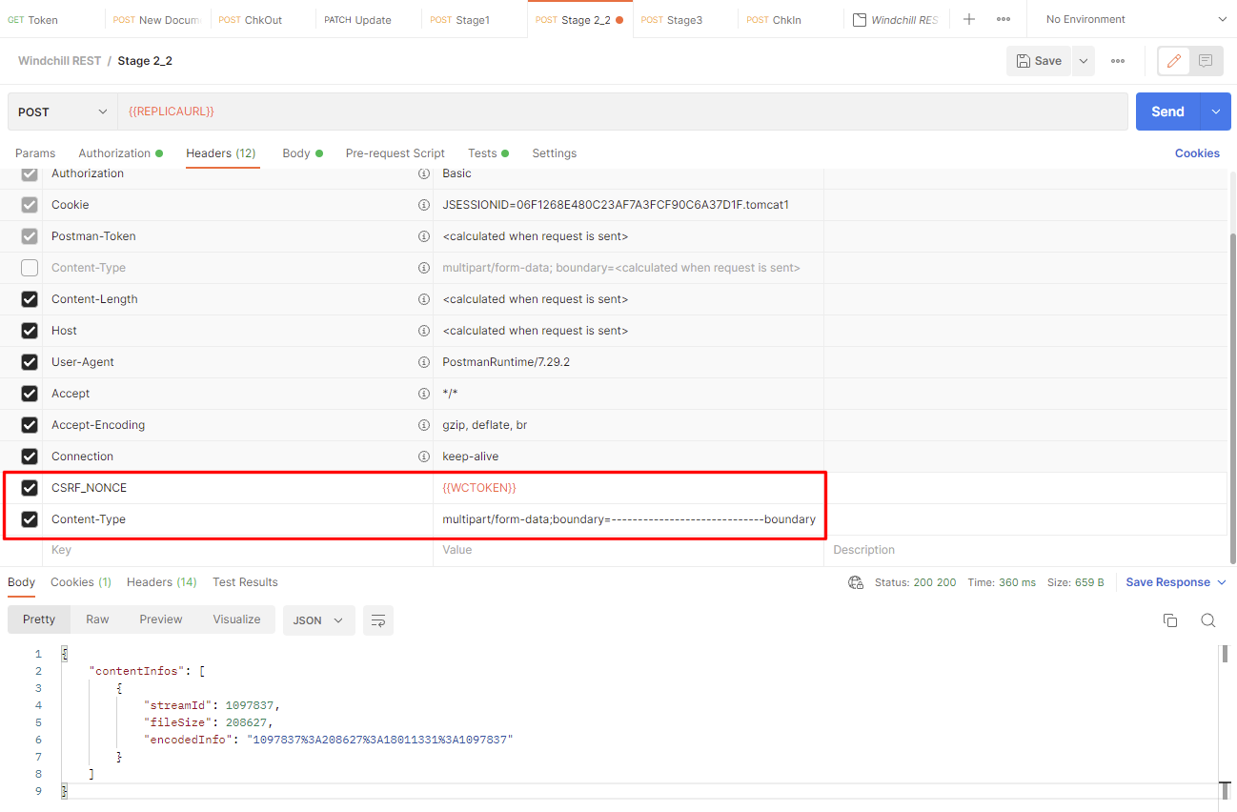Show info for the User-Agent header

(423, 362)
